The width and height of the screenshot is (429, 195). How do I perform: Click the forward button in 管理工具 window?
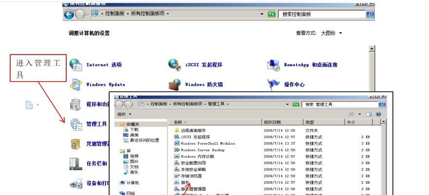(128, 104)
